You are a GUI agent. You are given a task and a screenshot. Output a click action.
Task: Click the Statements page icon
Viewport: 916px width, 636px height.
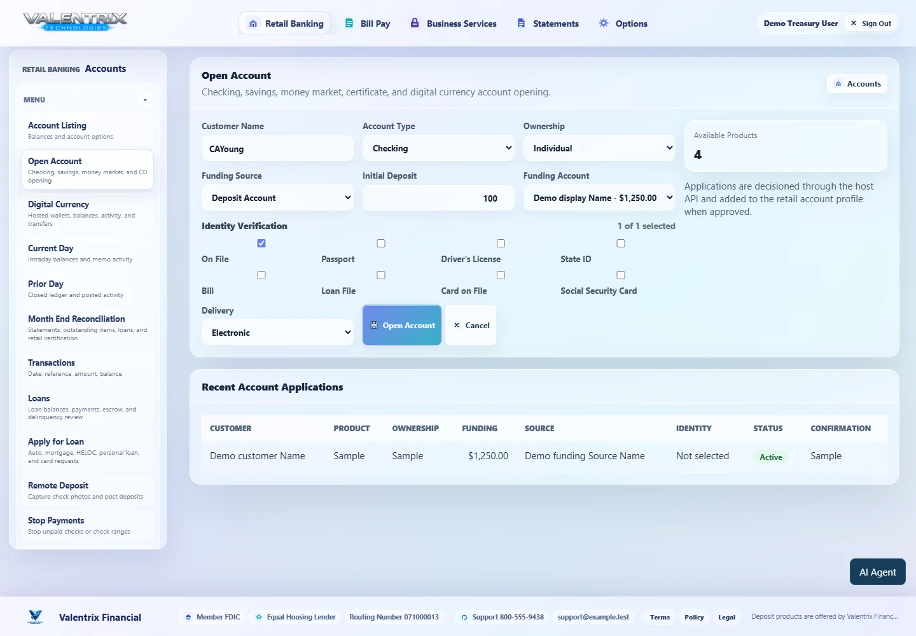tap(521, 24)
